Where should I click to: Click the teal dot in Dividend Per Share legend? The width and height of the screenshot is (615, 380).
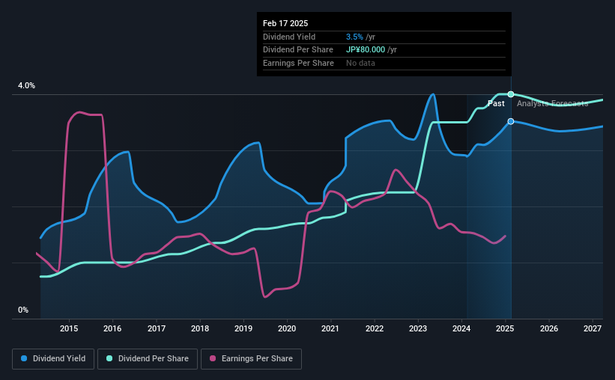pos(109,358)
